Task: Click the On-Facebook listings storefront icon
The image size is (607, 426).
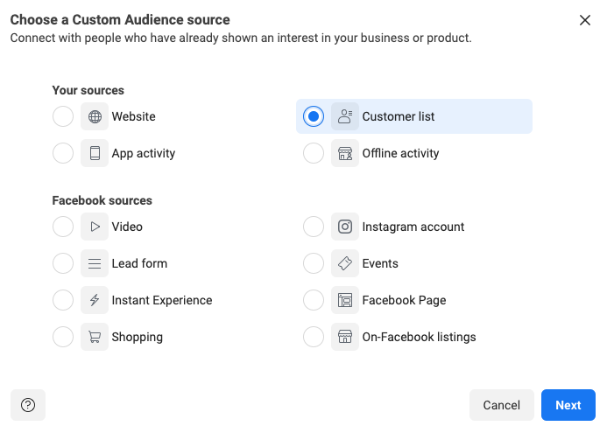Action: pyautogui.click(x=345, y=337)
